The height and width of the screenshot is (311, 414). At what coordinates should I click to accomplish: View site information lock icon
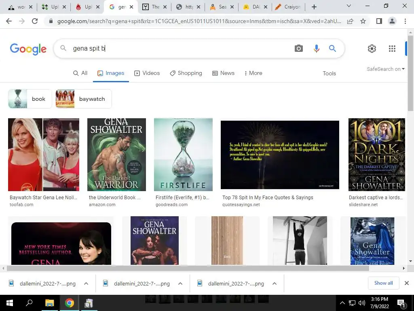[51, 21]
